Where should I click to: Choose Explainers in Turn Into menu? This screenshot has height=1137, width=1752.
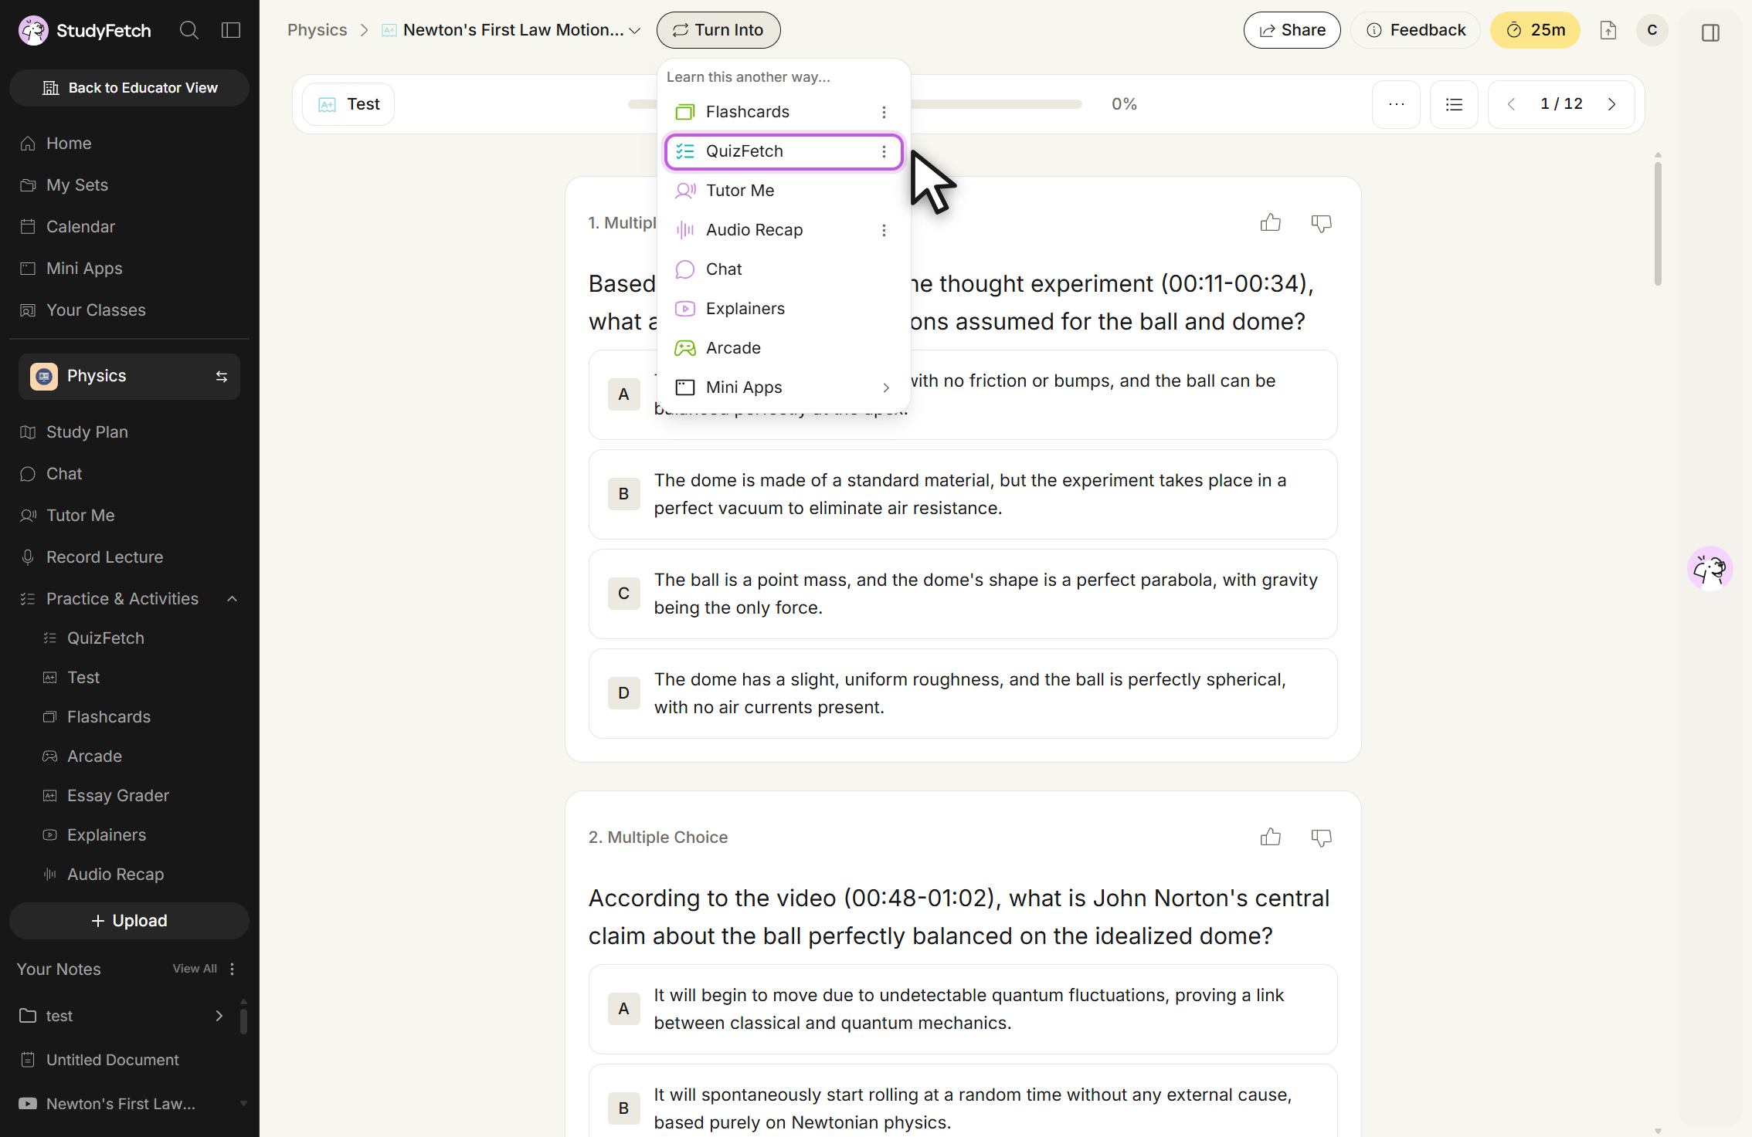click(784, 309)
